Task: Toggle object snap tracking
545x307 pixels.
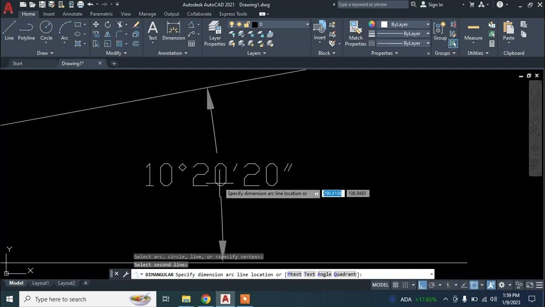Action: click(464, 285)
